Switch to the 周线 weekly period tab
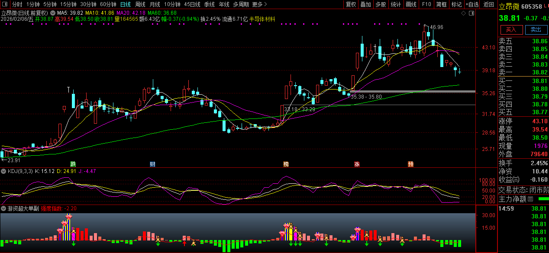 point(140,4)
